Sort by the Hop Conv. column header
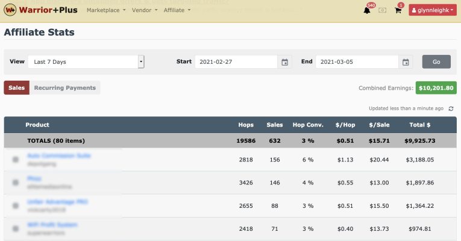This screenshot has width=461, height=241. 308,125
